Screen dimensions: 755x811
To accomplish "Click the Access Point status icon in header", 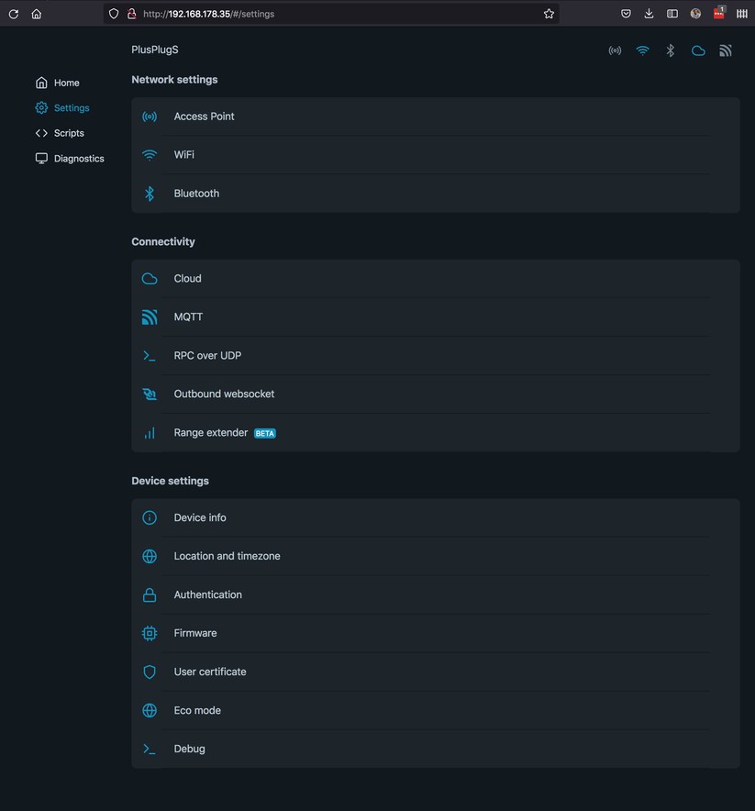I will (x=615, y=50).
